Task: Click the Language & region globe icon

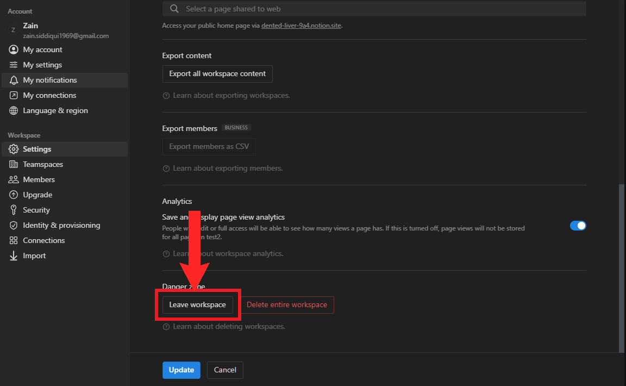Action: tap(14, 110)
